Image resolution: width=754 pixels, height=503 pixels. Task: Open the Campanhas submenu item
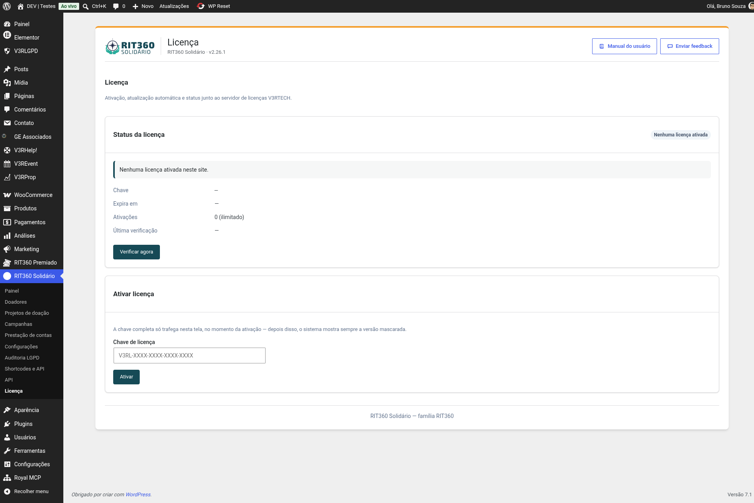point(19,324)
